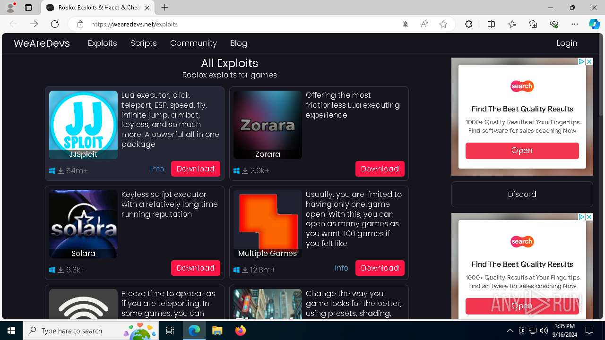Open the Windows Start menu
605x340 pixels.
point(11,331)
